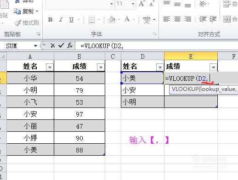
Task: Open the fill color dropdown arrow
Action: tap(119, 20)
